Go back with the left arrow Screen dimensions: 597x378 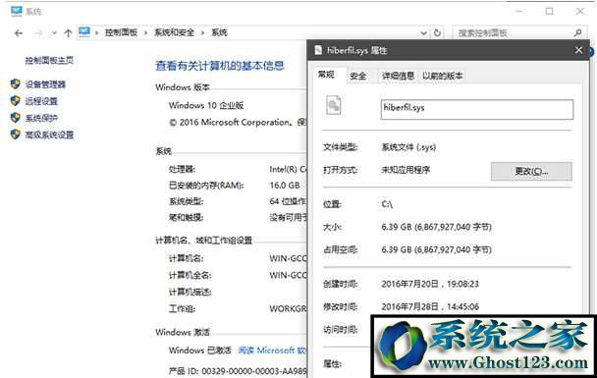coord(19,33)
